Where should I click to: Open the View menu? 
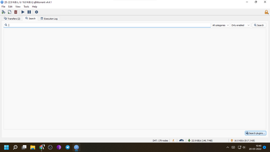[x=18, y=7]
